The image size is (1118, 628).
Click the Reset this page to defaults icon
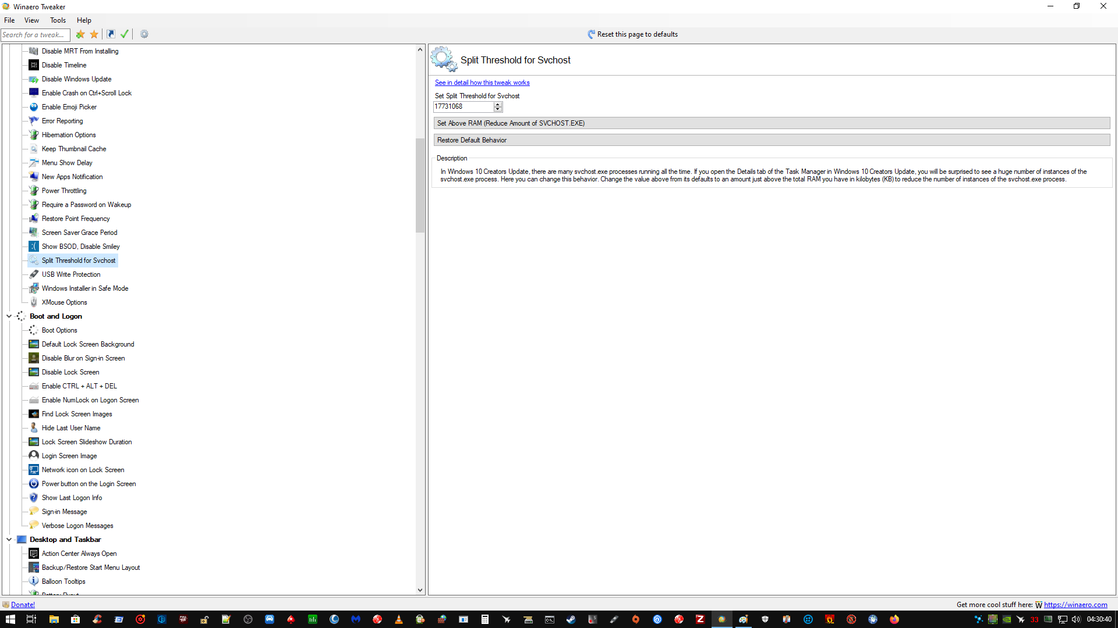(591, 34)
